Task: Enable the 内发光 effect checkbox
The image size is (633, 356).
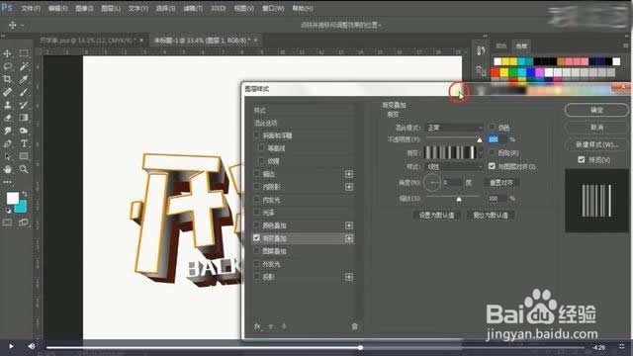Action: [x=257, y=200]
